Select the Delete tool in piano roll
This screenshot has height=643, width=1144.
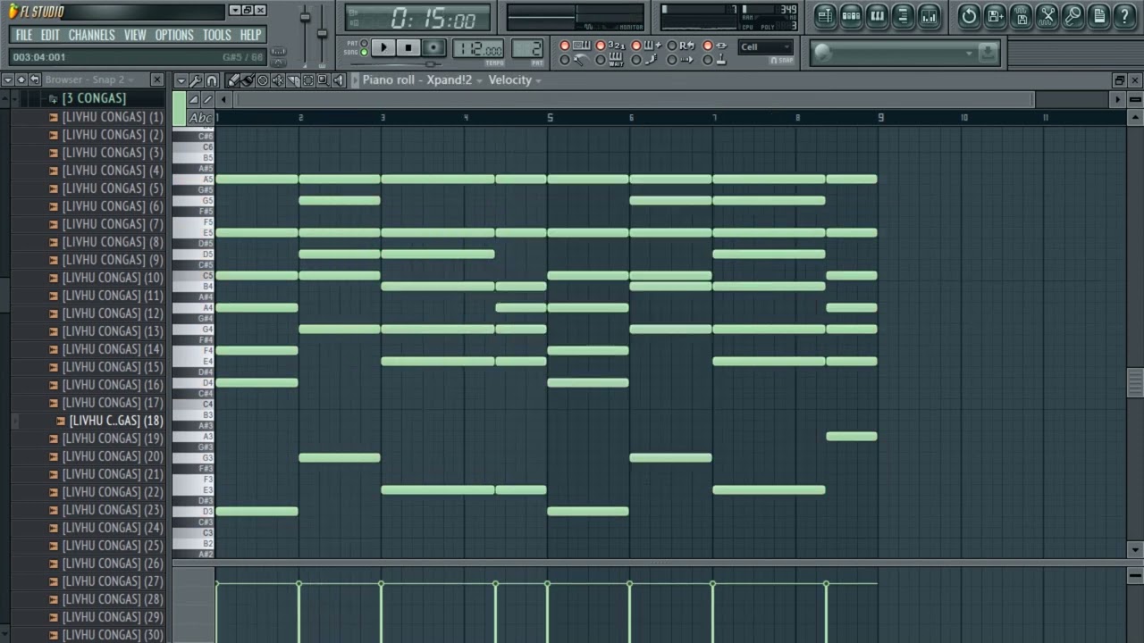pos(263,80)
